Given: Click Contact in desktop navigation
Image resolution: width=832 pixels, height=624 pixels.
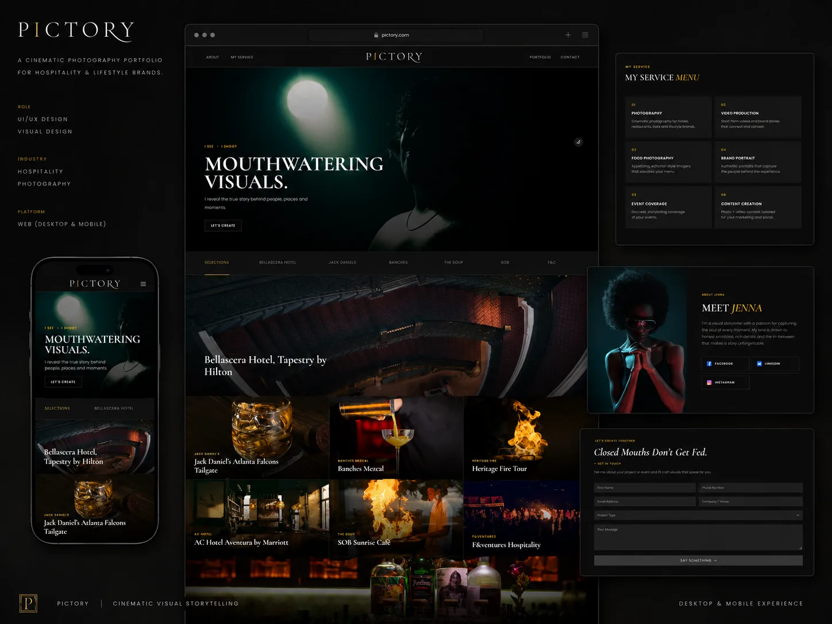Looking at the screenshot, I should (570, 57).
